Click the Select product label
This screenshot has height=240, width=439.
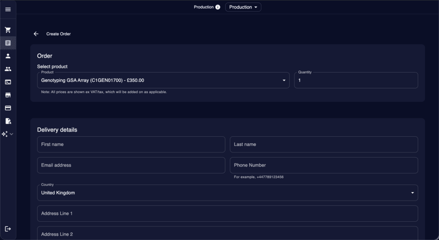tap(52, 66)
